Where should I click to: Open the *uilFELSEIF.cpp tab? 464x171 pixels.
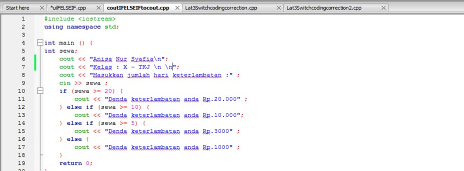coord(68,8)
